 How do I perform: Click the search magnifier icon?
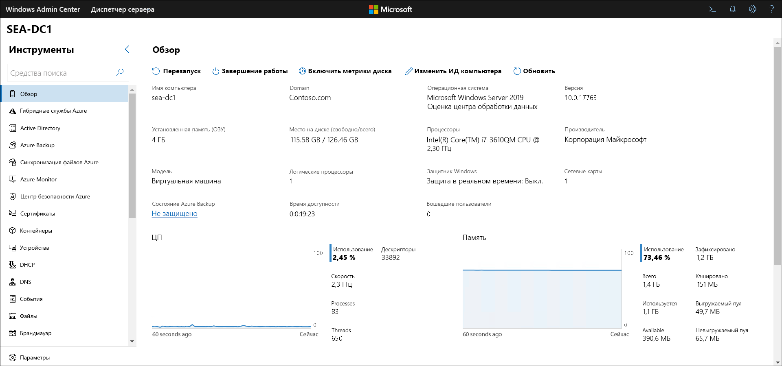(120, 72)
